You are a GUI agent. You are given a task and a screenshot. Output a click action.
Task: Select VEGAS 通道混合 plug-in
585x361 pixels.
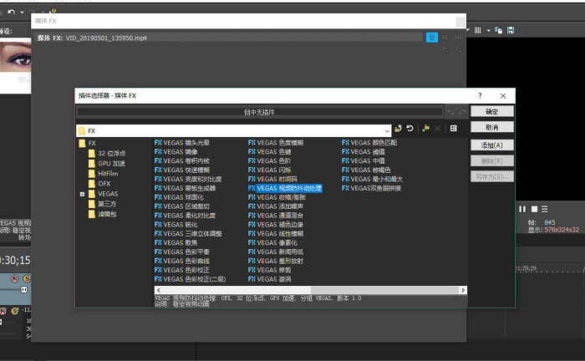click(276, 216)
